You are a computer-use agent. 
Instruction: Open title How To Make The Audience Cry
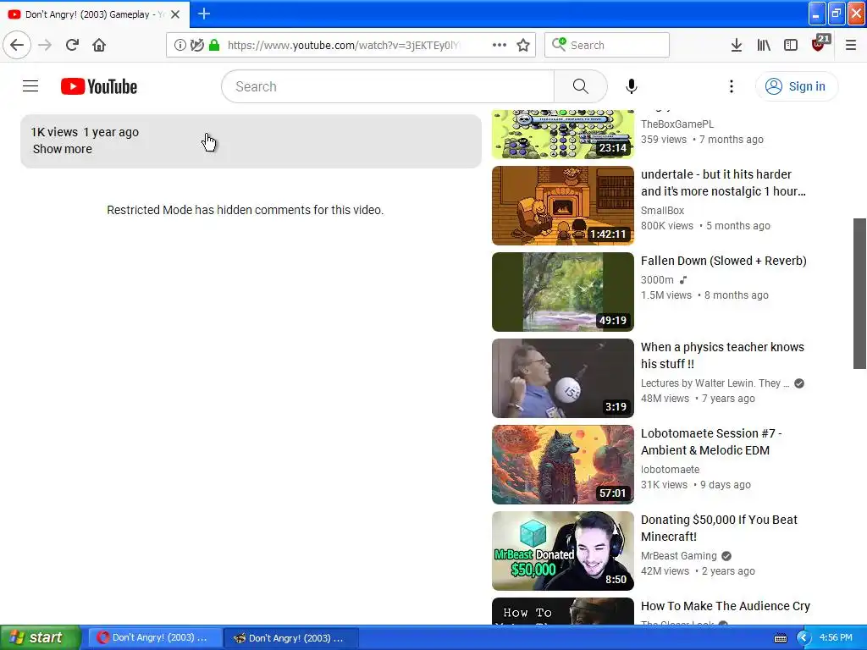726,606
